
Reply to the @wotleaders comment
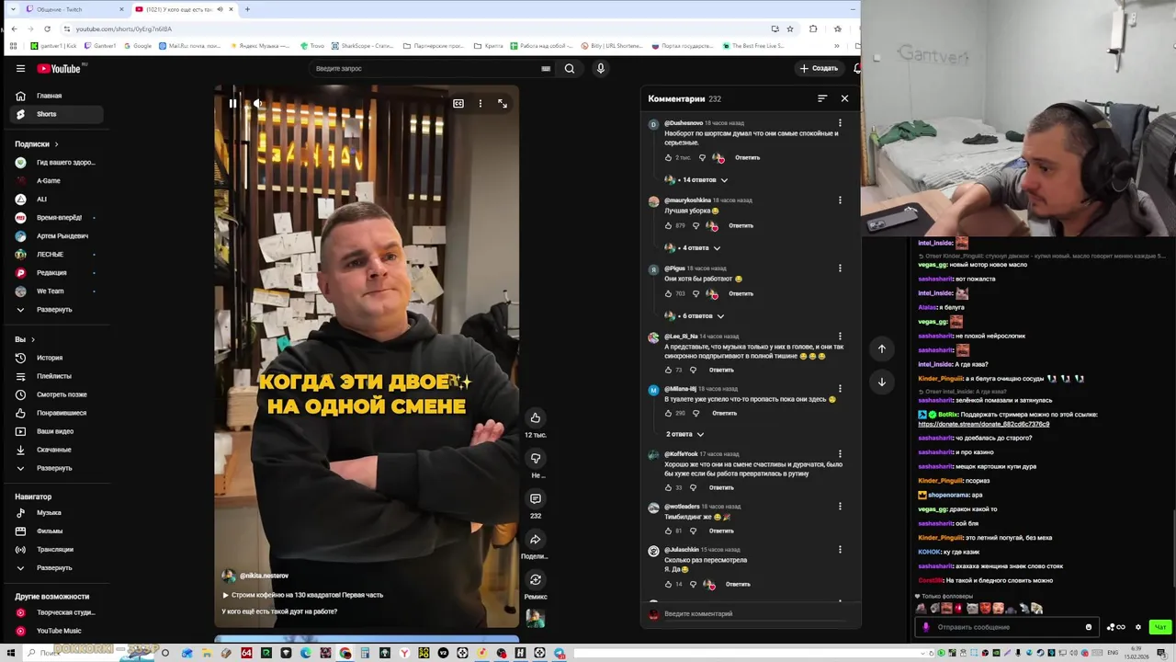coord(721,531)
